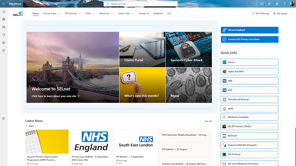Click the SELnet site logo
This screenshot has width=296, height=166.
(18, 14)
